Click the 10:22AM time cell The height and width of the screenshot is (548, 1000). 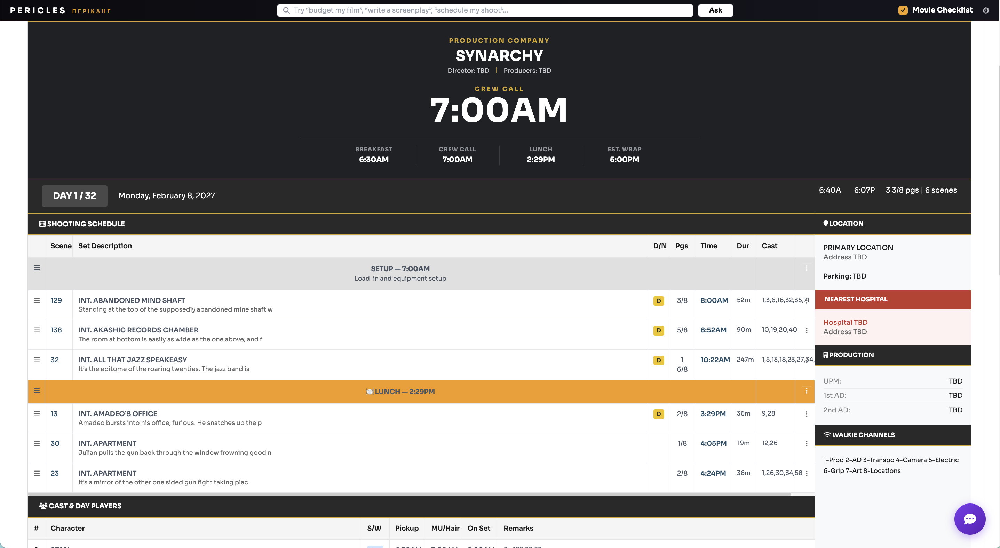click(715, 360)
